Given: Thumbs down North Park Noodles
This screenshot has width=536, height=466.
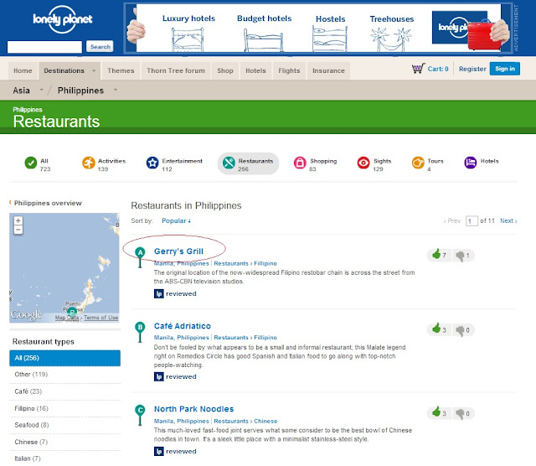Looking at the screenshot, I should [x=462, y=414].
